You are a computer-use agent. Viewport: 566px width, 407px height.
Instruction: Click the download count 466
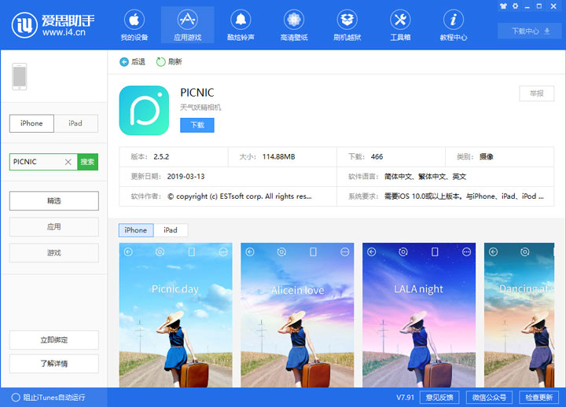tap(377, 156)
